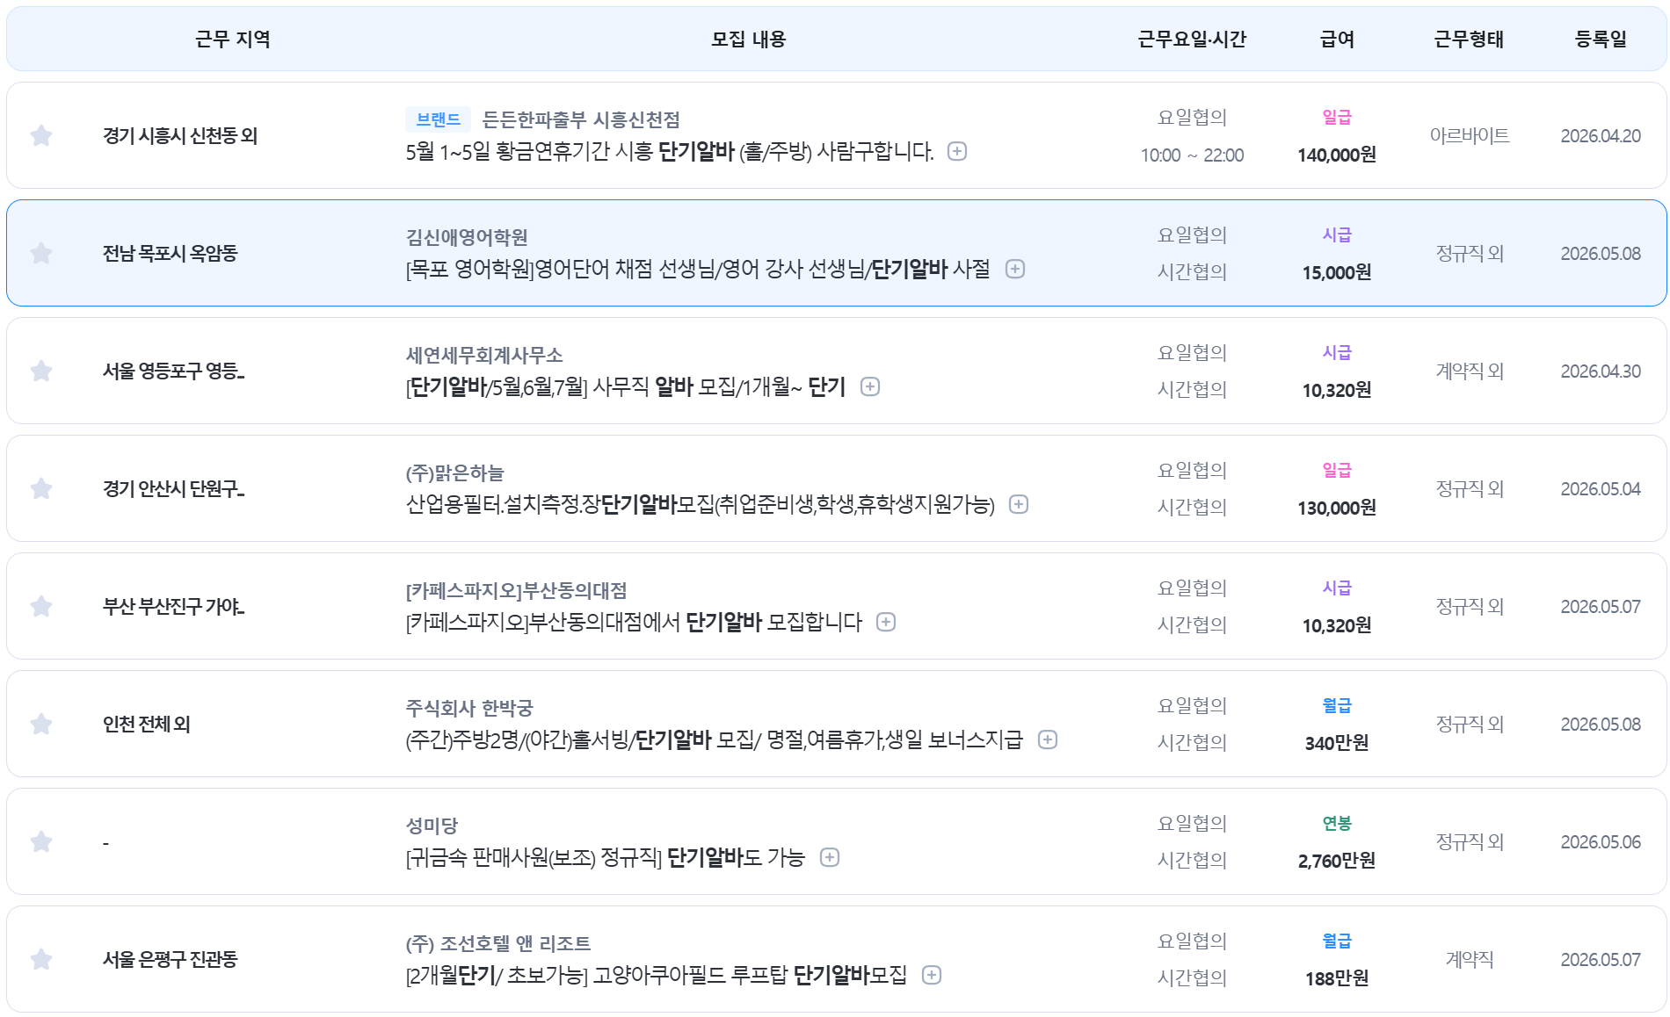Open 성미당 company link

[432, 826]
